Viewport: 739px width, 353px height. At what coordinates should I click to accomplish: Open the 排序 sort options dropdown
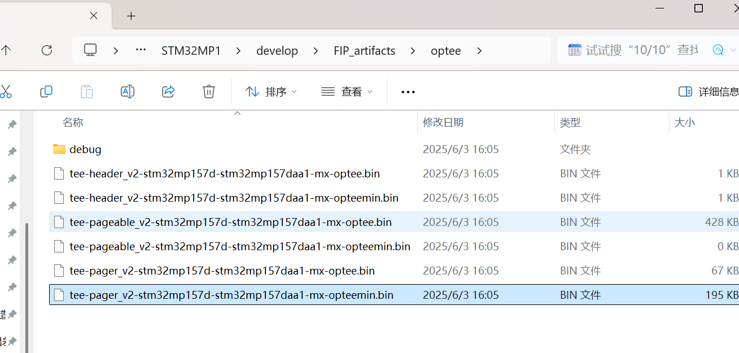coord(271,91)
